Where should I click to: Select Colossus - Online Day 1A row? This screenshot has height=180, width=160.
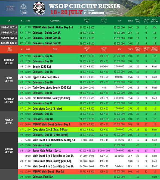click(89, 33)
